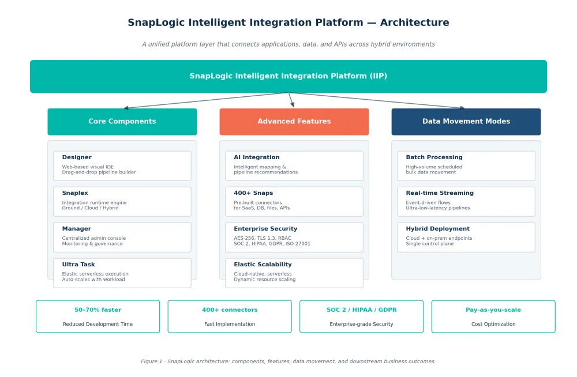Click 'AES-256, TLS 1.3, RBAC' text
This screenshot has height=377, width=577.
pos(263,238)
